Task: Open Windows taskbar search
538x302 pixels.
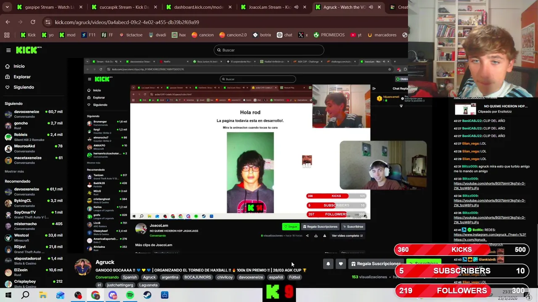Action: (25, 295)
